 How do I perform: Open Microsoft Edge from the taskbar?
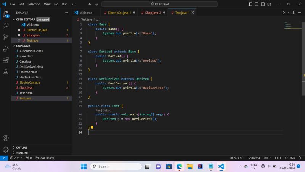tap(179, 167)
